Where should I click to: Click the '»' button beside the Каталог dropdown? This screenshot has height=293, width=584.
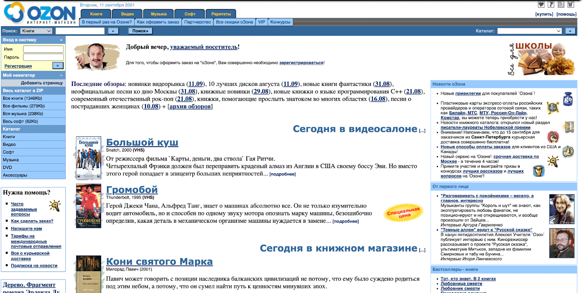point(570,31)
